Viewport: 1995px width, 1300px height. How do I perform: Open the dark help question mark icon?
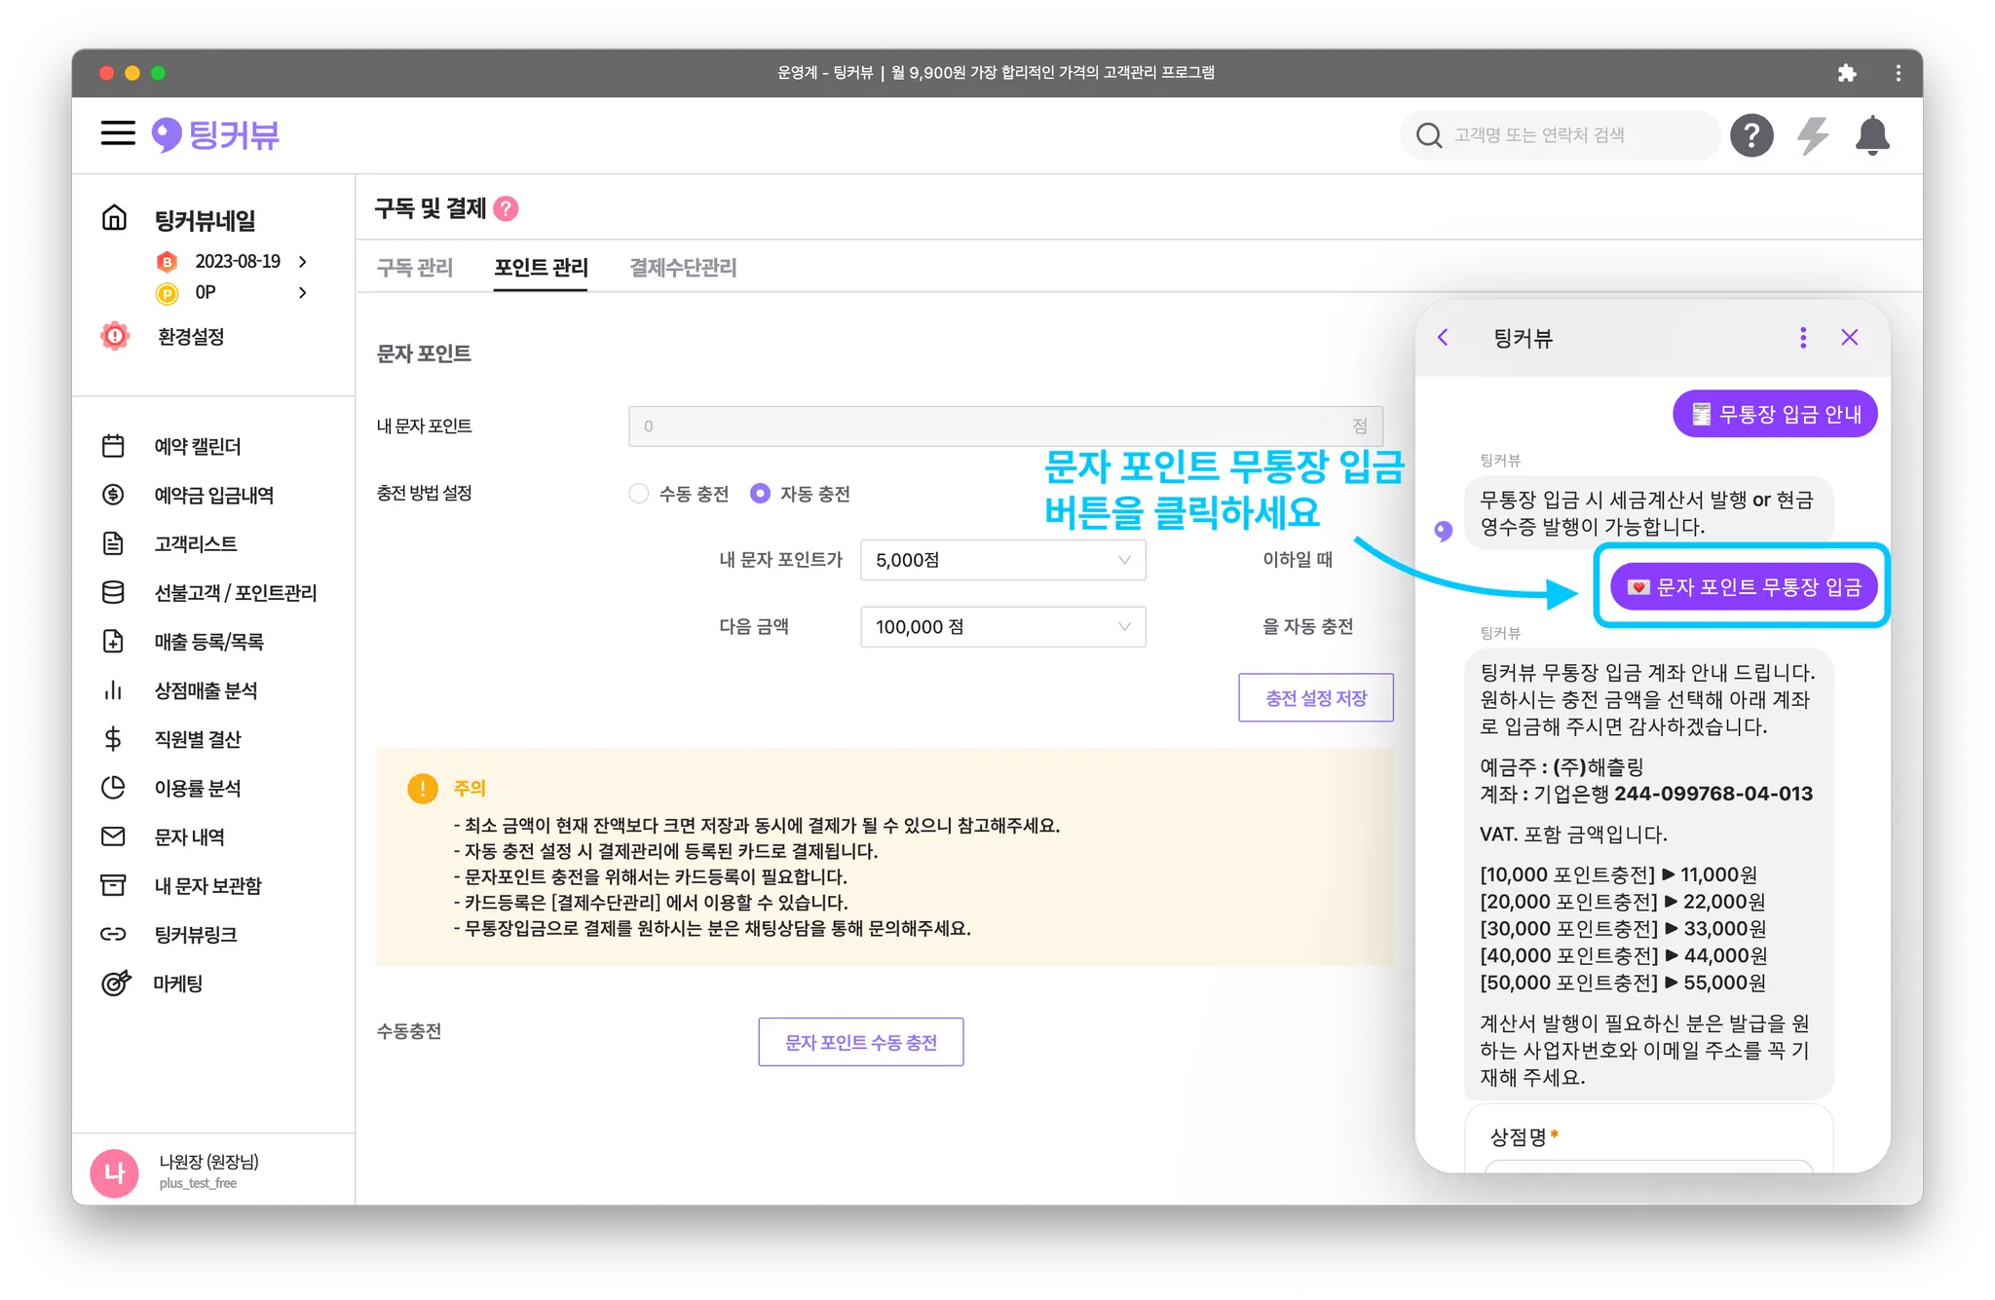point(1750,134)
